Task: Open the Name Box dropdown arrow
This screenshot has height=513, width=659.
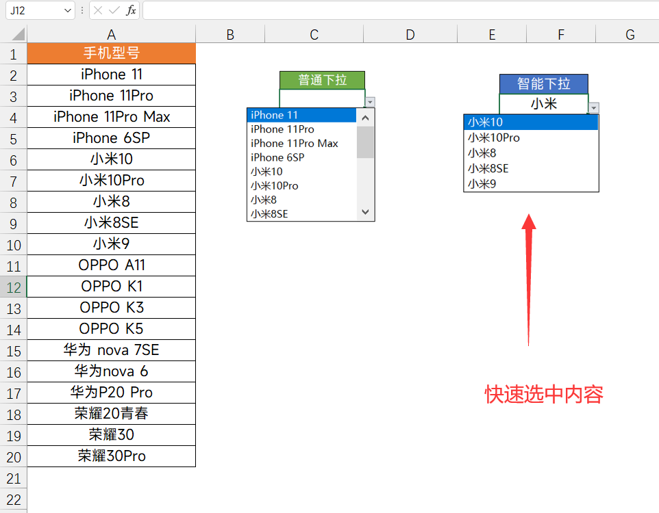Action: pyautogui.click(x=67, y=10)
